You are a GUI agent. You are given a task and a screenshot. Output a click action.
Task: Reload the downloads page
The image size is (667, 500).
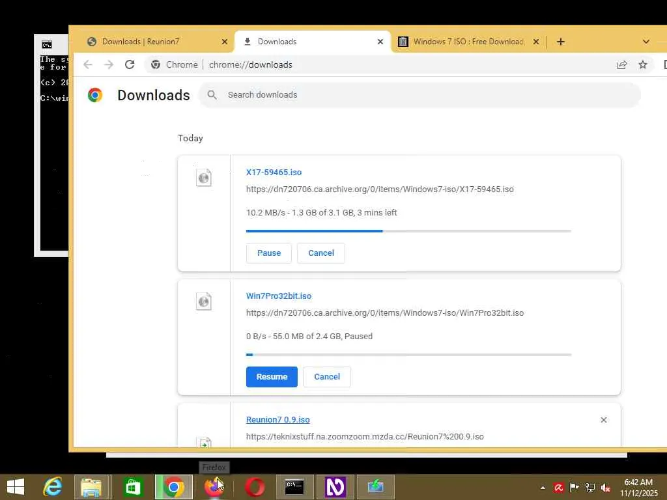coord(130,64)
